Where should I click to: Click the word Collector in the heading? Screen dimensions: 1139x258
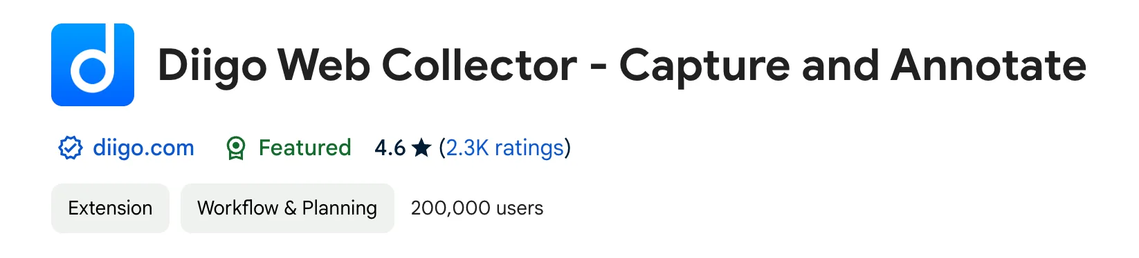coord(480,66)
